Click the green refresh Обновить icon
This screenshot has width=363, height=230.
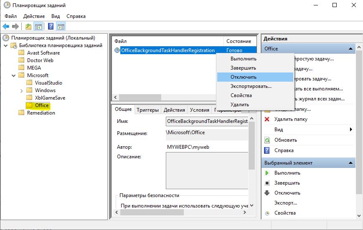pyautogui.click(x=267, y=140)
